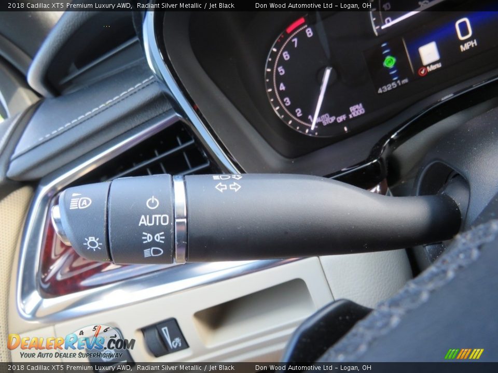This screenshot has height=373, width=498.
Task: Click the left and right turn signal arrows
Action: (228, 187)
